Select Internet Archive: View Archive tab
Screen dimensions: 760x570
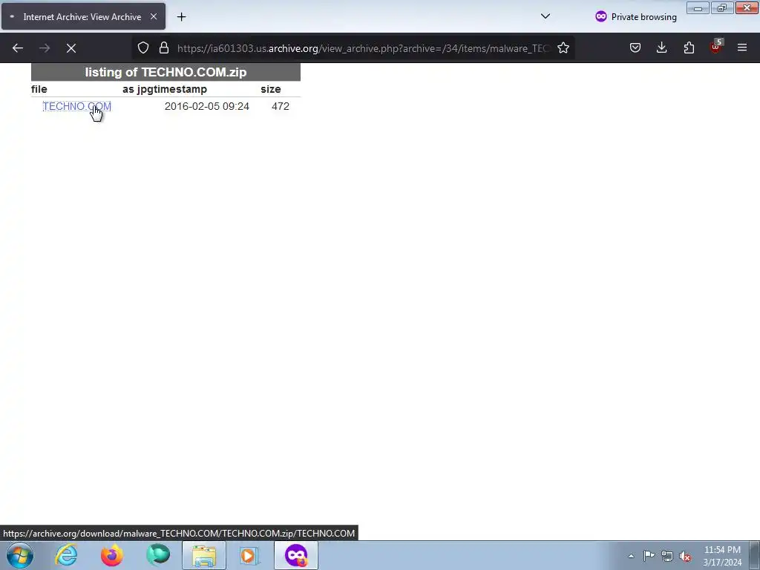coord(83,16)
